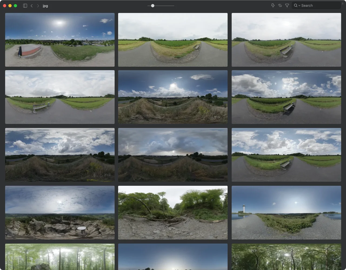Viewport: 346px width, 270px height.
Task: Open the funnel filter options
Action: click(x=287, y=5)
